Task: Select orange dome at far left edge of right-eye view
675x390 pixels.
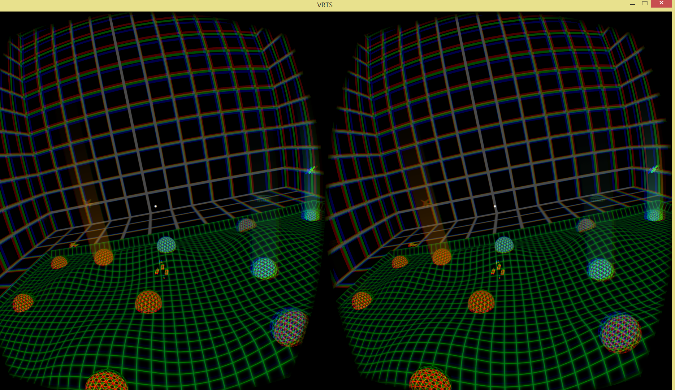Action: [362, 300]
